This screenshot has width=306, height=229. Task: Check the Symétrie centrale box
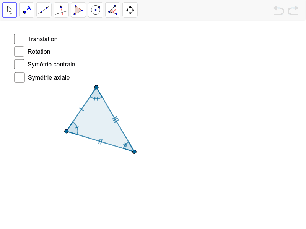19,64
